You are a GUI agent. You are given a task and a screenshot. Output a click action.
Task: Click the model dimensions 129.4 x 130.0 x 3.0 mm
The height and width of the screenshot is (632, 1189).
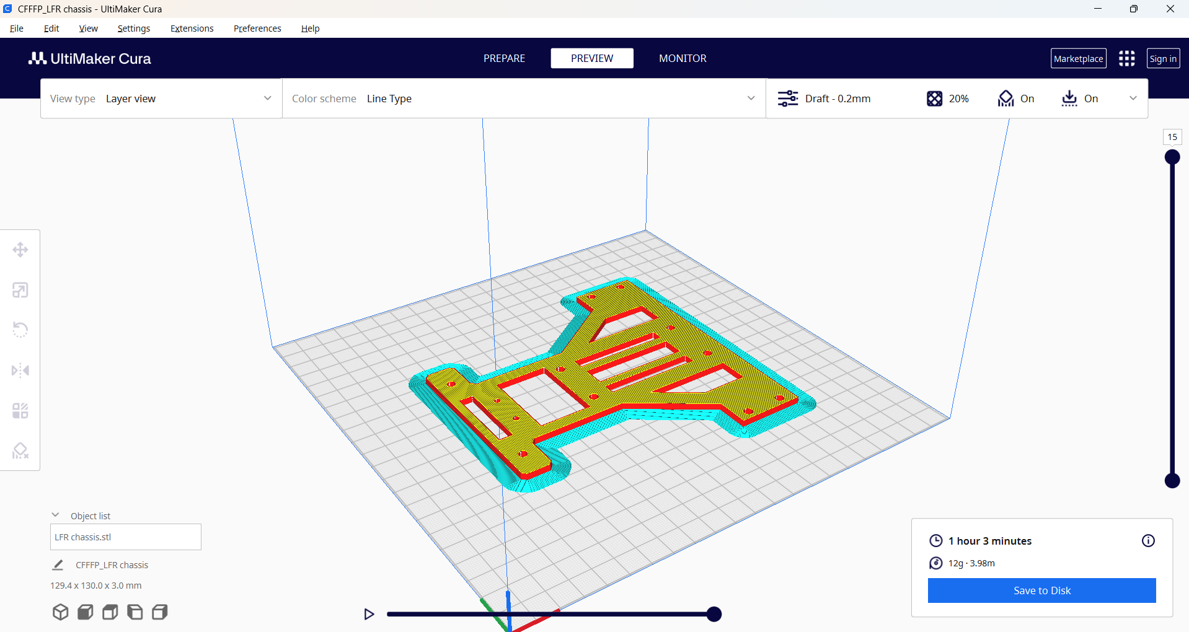[96, 586]
